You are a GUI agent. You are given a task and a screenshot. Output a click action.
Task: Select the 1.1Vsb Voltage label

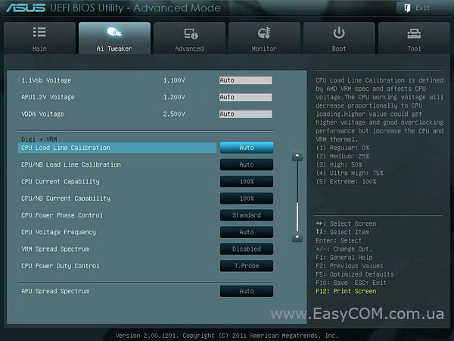pos(46,80)
